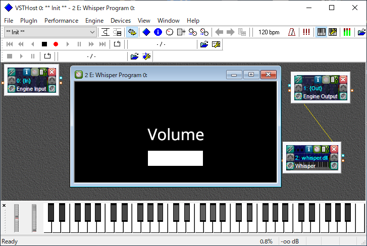
Task: Open keyboard configuration piano-with-wrench icon
Action: [x=333, y=32]
